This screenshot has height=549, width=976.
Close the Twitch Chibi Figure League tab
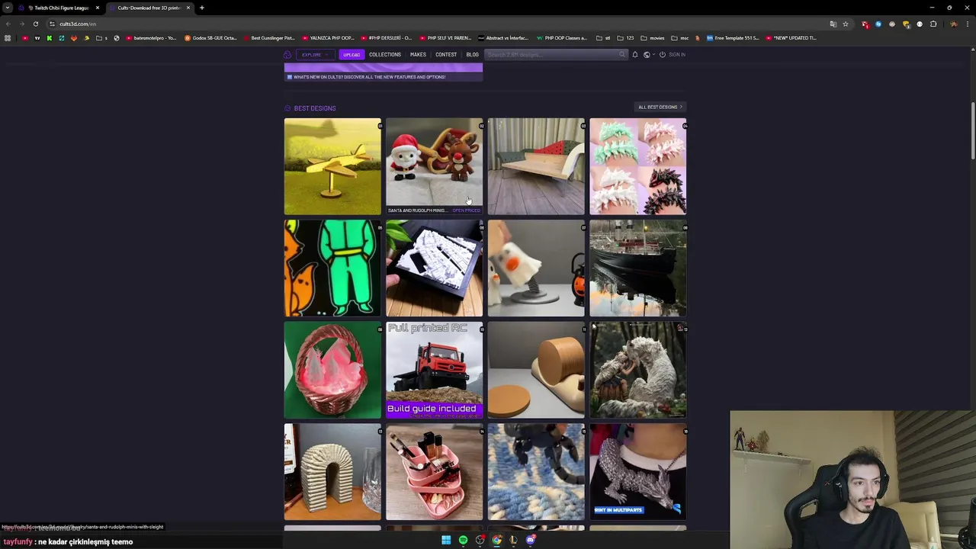[x=97, y=8]
